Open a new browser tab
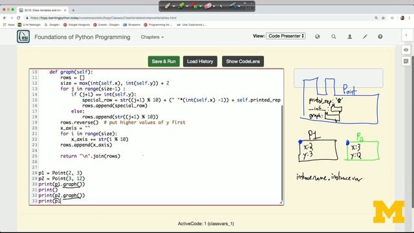The height and width of the screenshot is (233, 414). coord(73,10)
